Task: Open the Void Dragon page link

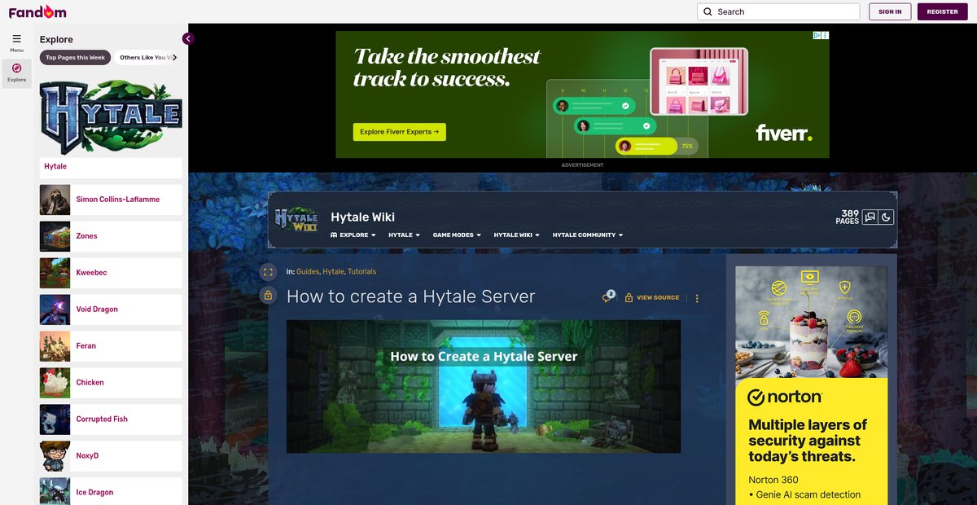Action: click(x=97, y=310)
